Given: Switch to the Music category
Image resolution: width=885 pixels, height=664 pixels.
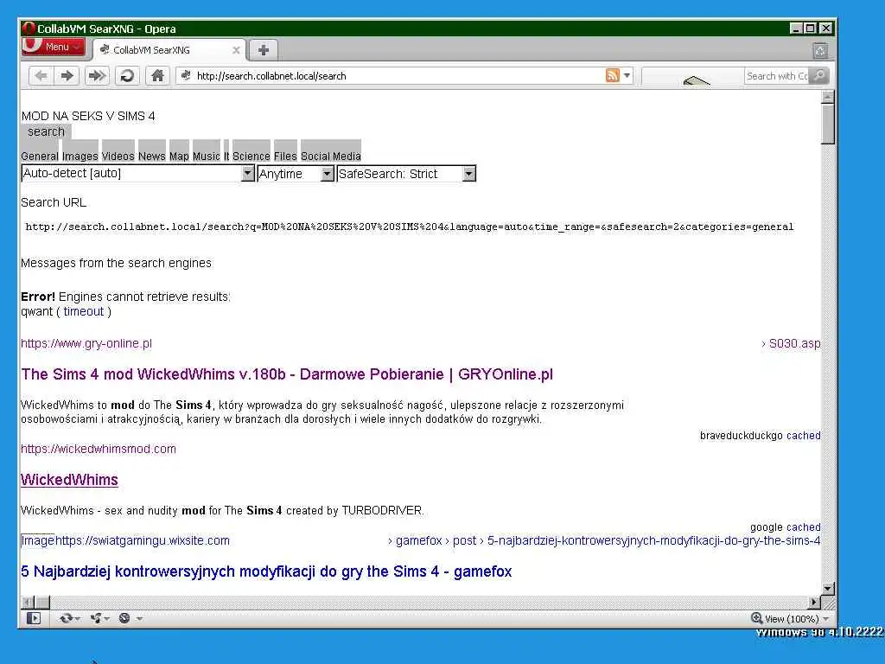Looking at the screenshot, I should point(206,156).
